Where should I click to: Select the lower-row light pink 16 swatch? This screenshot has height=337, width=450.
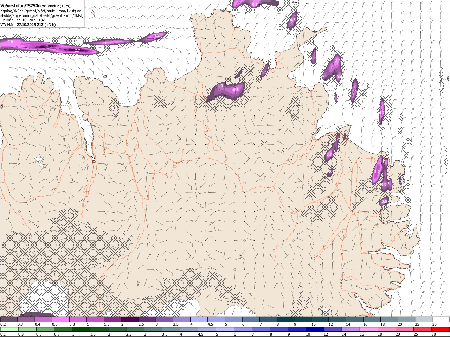pos(369,329)
